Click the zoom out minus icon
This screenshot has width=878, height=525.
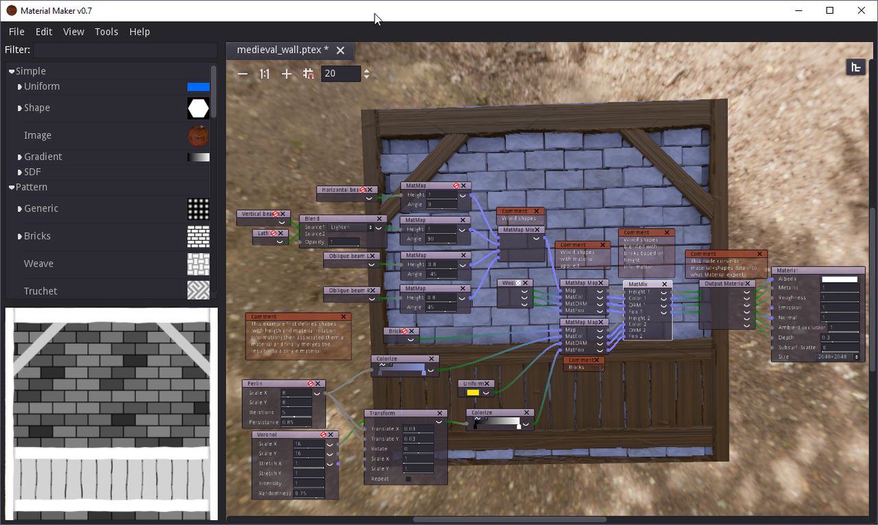[x=242, y=73]
